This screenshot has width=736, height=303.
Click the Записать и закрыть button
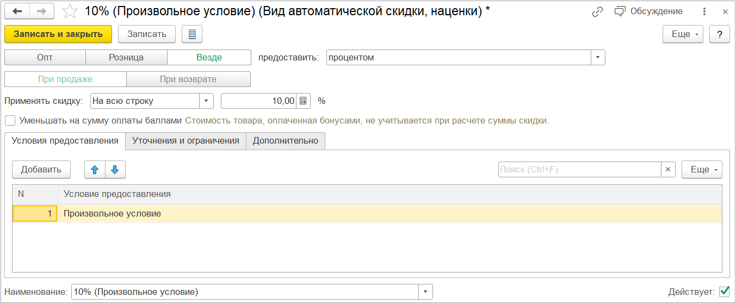coord(58,34)
